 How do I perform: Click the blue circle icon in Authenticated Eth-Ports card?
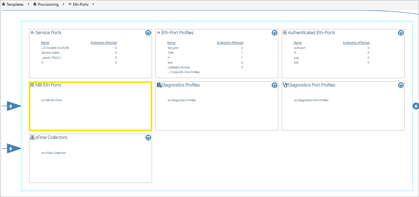click(401, 33)
